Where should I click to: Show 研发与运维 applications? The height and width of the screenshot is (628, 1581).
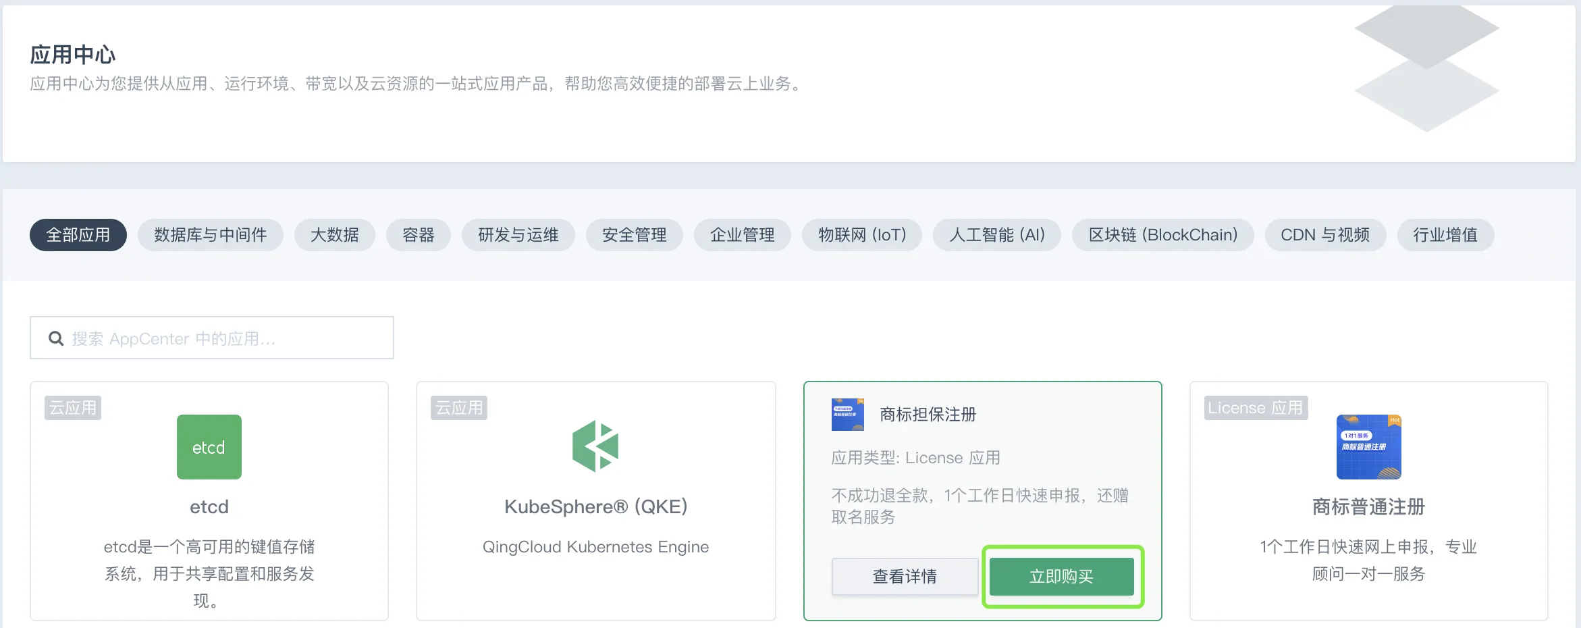coord(518,235)
